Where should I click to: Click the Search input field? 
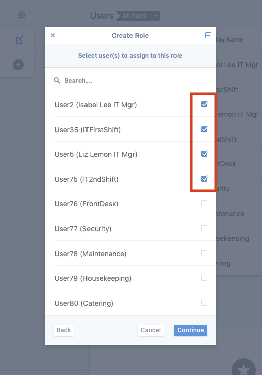[x=130, y=81]
